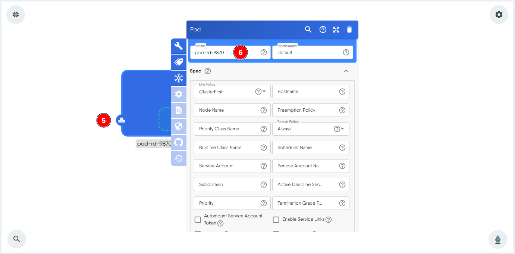Viewport: 515px width, 254px height.
Task: Open the tag labels tab
Action: (x=179, y=62)
